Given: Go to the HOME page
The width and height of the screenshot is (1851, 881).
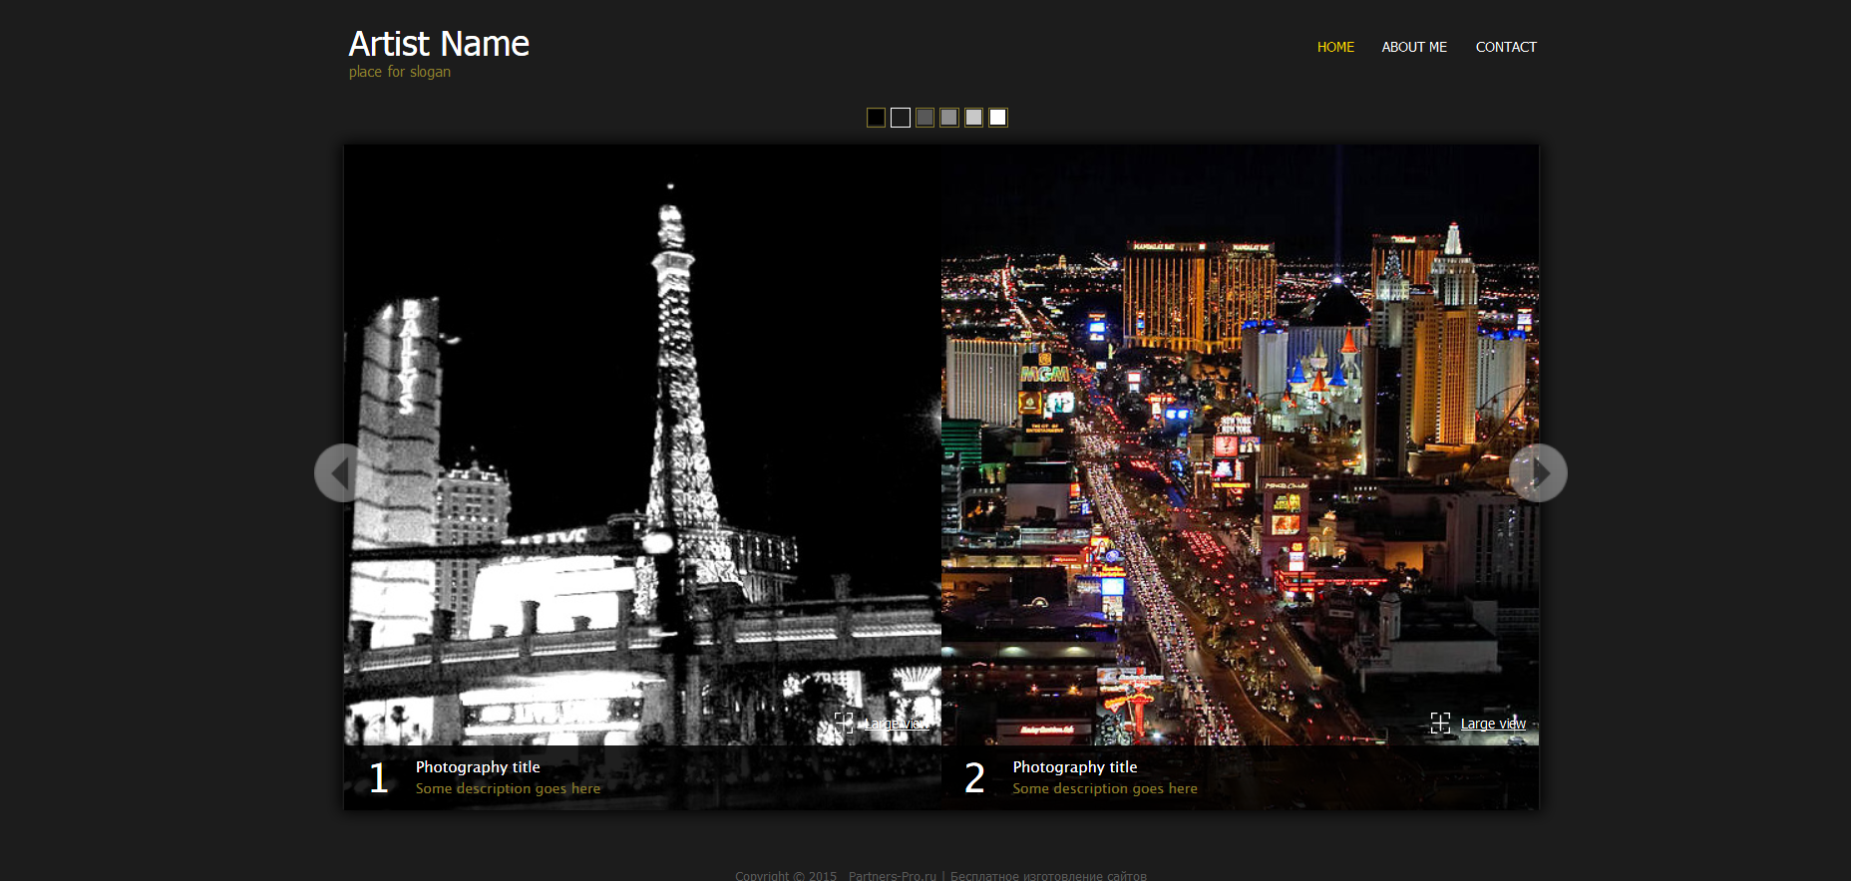Looking at the screenshot, I should pyautogui.click(x=1335, y=47).
